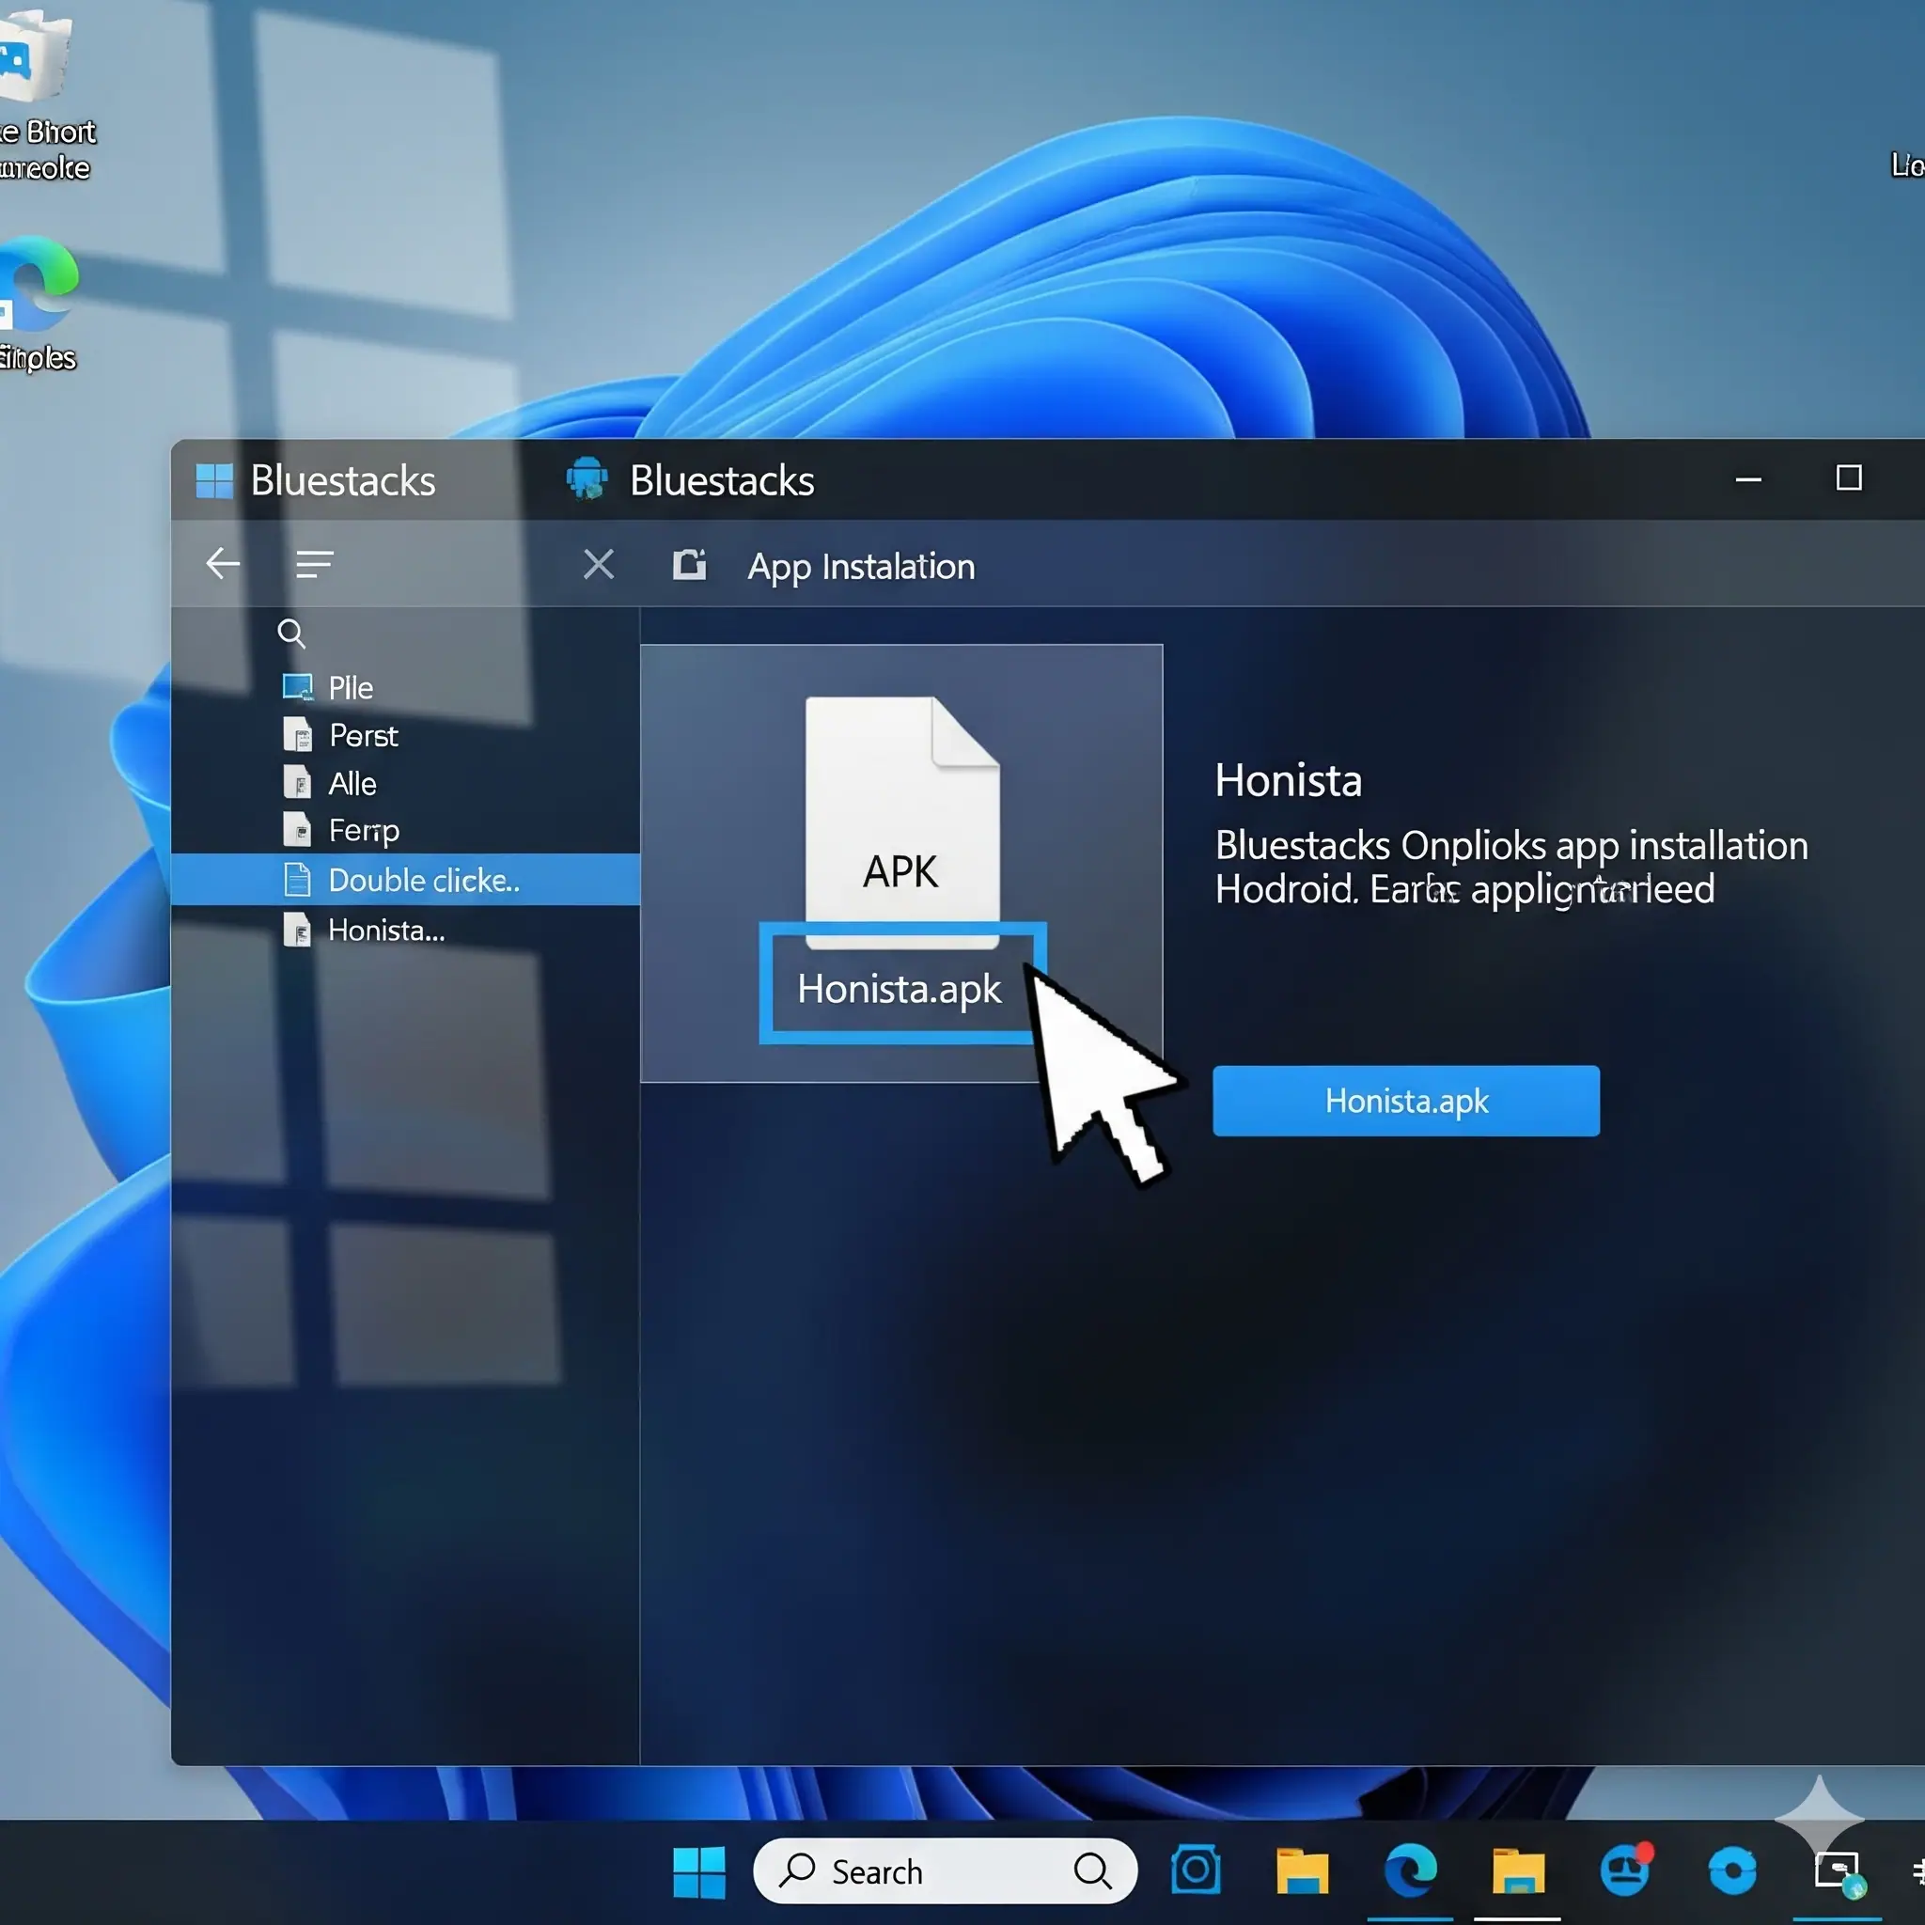Image resolution: width=1925 pixels, height=1925 pixels.
Task: Minimize the Bluestacks window
Action: pos(1748,479)
